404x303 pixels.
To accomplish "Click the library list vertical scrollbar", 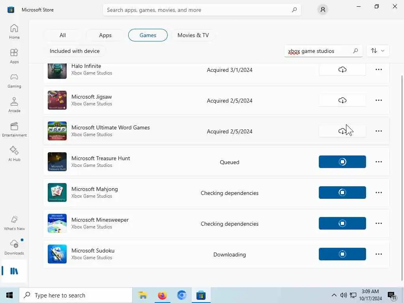I will (401, 178).
